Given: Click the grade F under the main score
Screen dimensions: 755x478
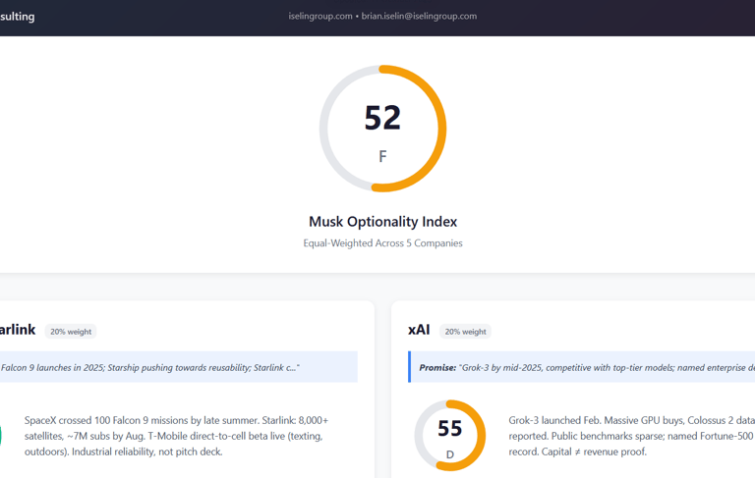Looking at the screenshot, I should point(382,157).
